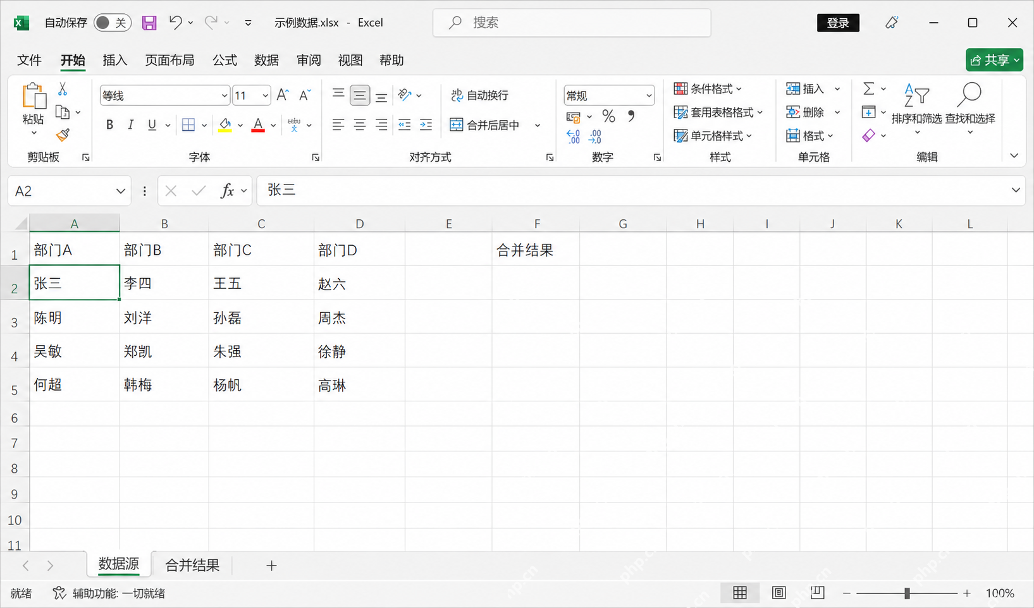
Task: Toggle wrap text (自动换行)
Action: (479, 95)
